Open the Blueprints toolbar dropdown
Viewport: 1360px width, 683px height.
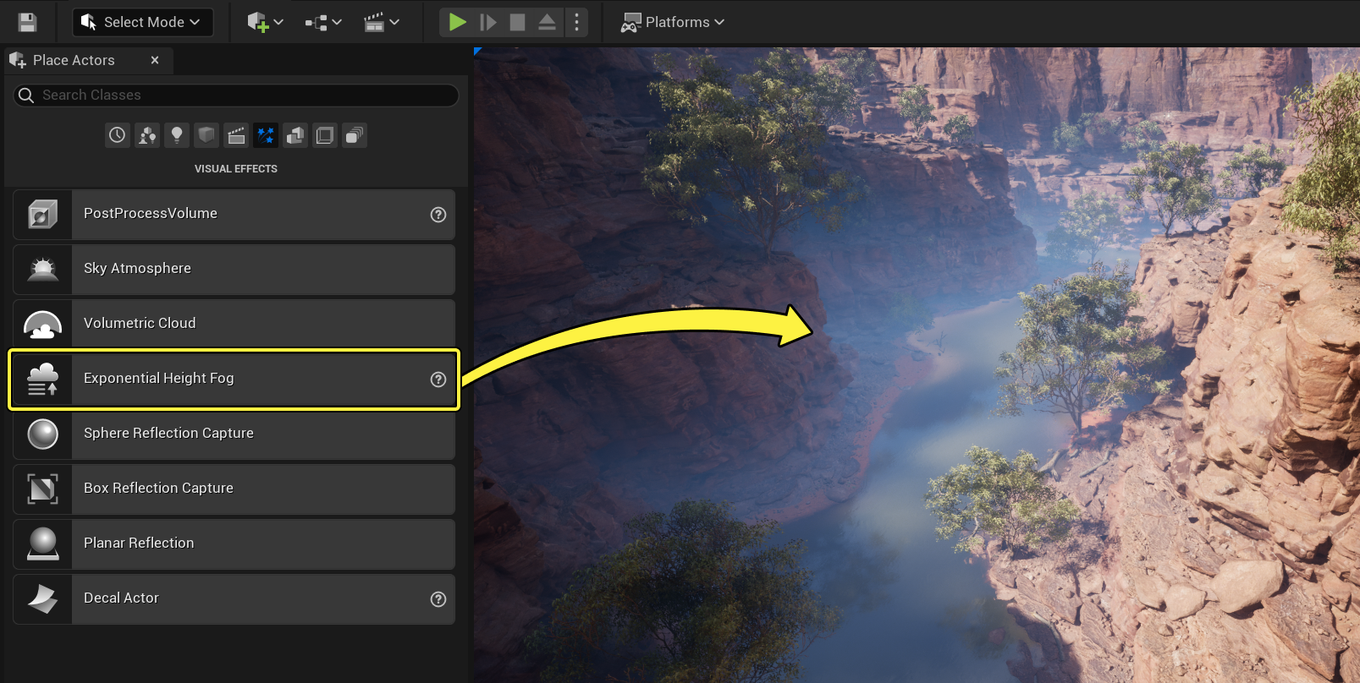[323, 22]
